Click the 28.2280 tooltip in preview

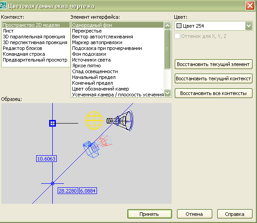pyautogui.click(x=67, y=191)
